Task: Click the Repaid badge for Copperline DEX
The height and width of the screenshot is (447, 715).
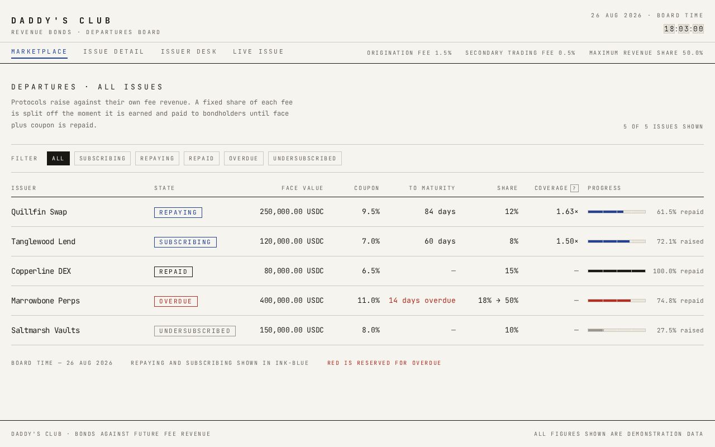Action: 173,272
